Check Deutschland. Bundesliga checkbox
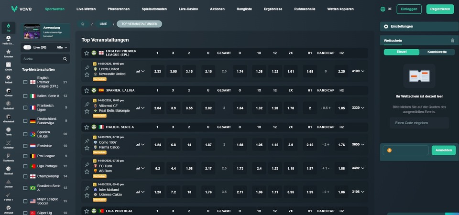459x215 pixels. 25,121
